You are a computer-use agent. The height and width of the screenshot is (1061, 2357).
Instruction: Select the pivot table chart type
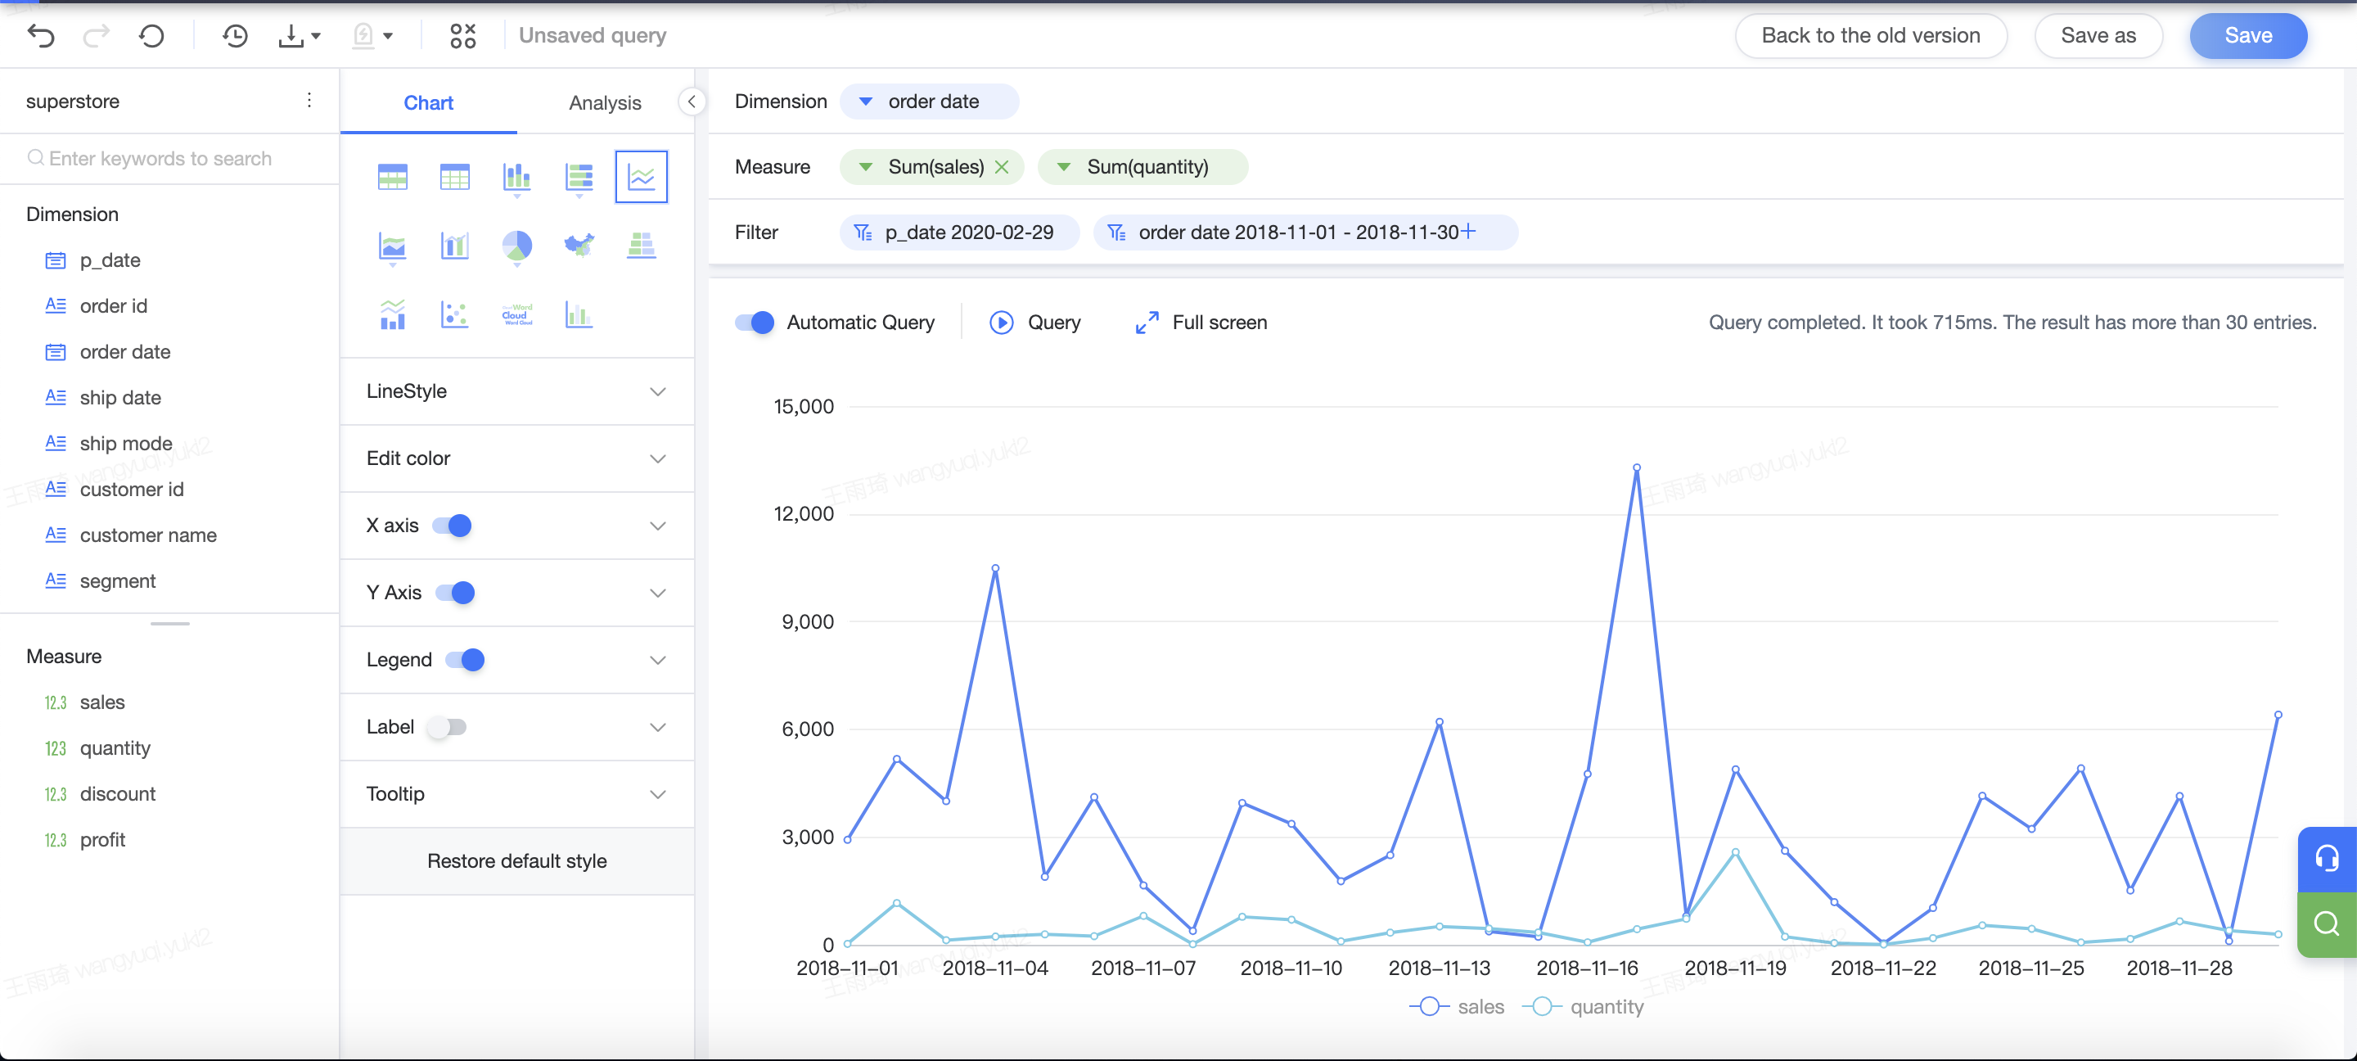click(393, 176)
